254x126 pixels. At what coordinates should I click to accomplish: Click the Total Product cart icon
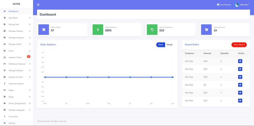click(206, 29)
